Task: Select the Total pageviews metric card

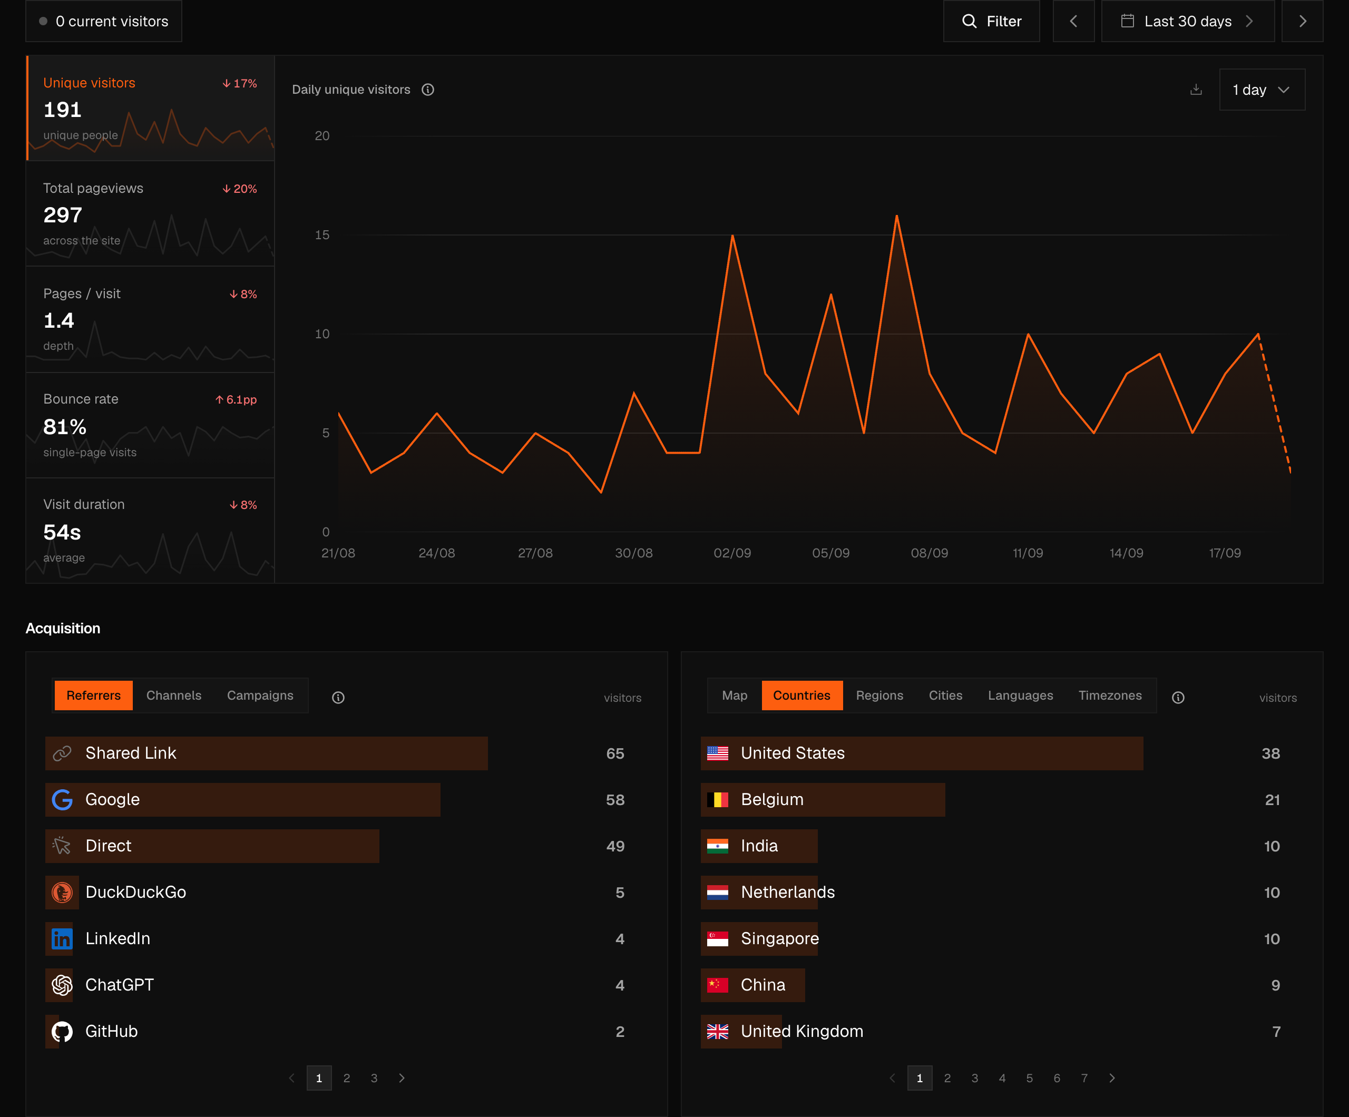Action: tap(150, 214)
